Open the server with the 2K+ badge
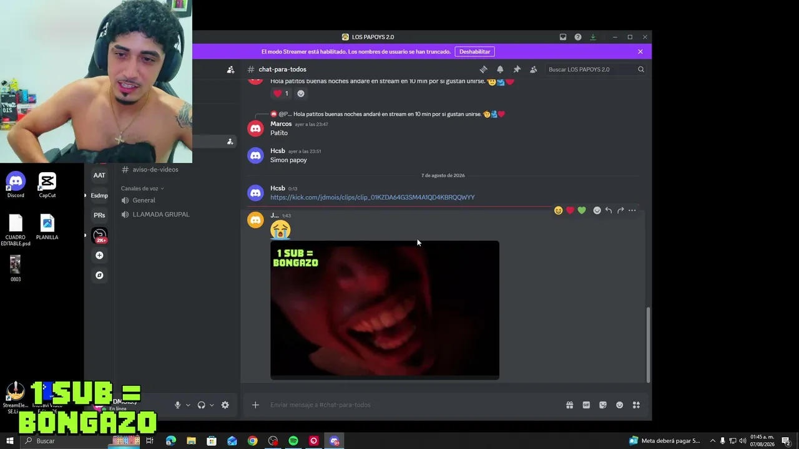 click(x=100, y=235)
